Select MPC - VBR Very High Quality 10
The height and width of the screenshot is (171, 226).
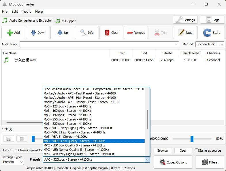tap(94, 154)
